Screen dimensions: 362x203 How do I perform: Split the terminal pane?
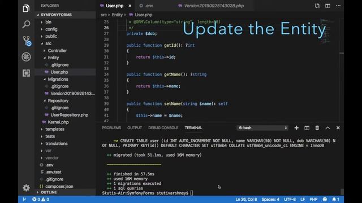(x=307, y=128)
